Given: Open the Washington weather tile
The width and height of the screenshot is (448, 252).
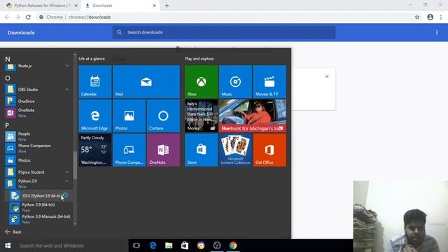Looking at the screenshot, I should click(95, 150).
